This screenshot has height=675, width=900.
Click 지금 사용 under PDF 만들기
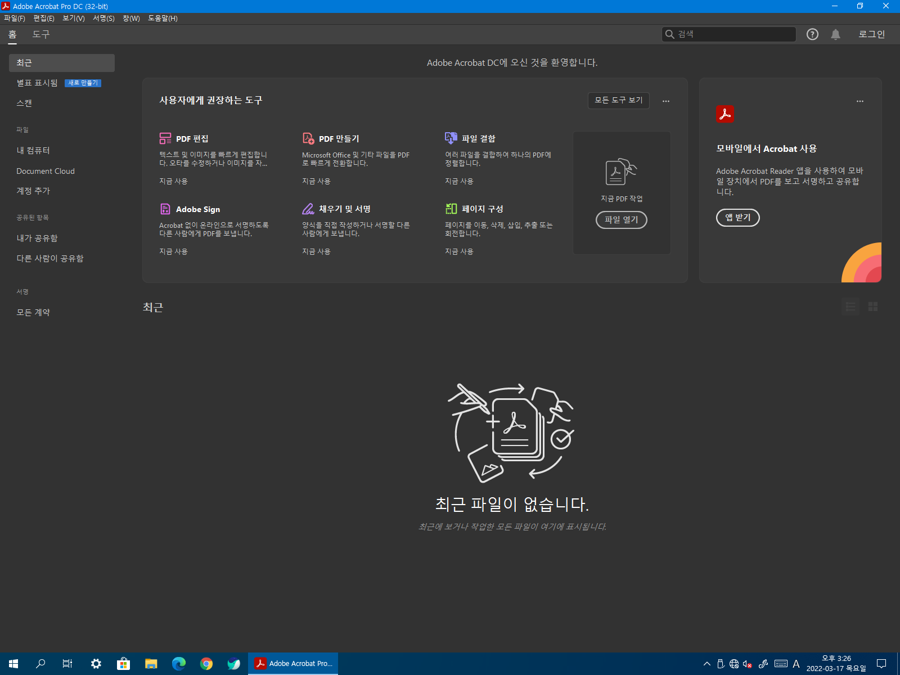[316, 181]
